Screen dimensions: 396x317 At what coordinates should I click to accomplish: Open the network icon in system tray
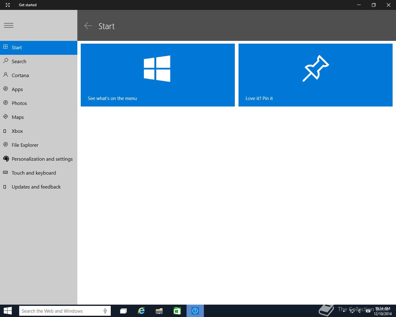(x=352, y=311)
